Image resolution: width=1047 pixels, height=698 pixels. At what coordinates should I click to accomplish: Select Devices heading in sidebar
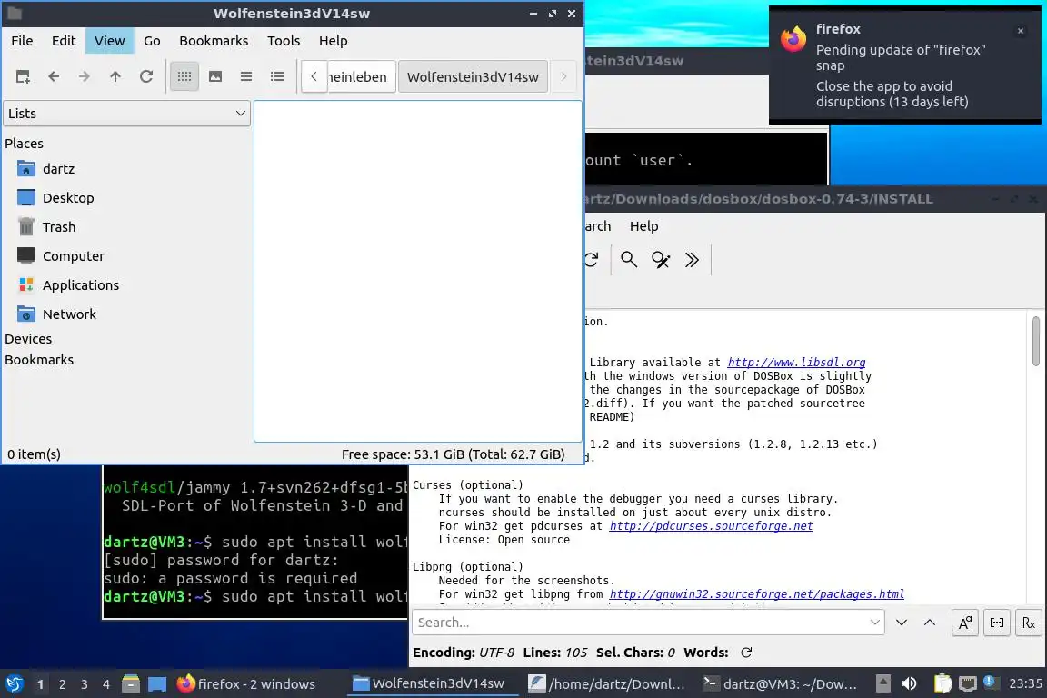tap(28, 339)
